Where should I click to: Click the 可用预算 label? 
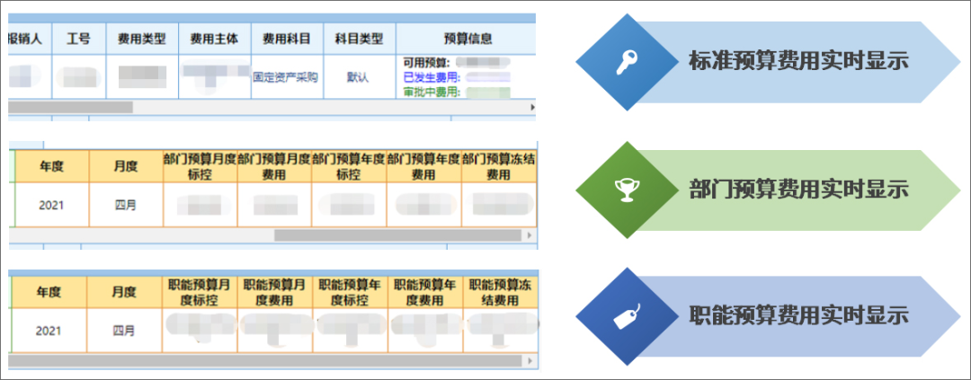tap(427, 63)
